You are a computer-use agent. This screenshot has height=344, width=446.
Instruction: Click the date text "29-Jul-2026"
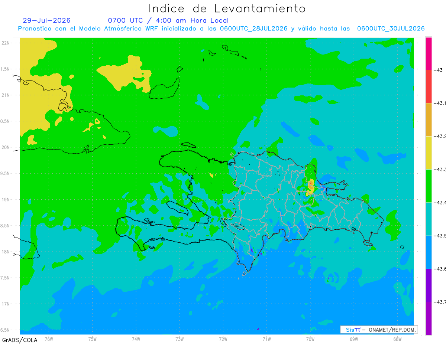tap(46, 20)
